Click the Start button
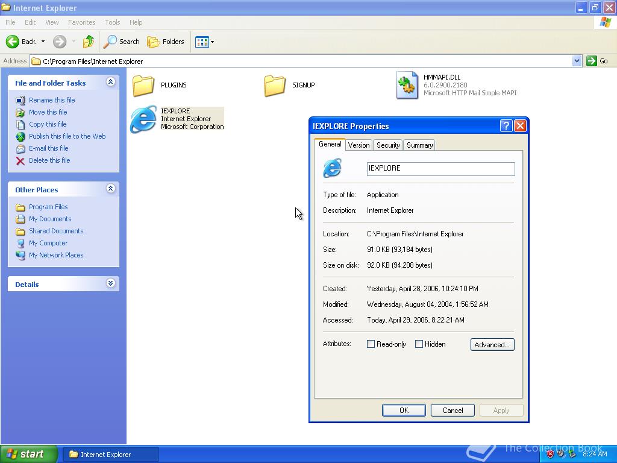The image size is (617, 463). [x=29, y=454]
